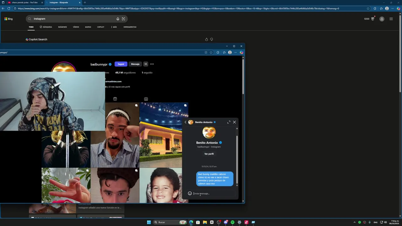Refresh the Bing page in background browser
402x226 pixels.
[8, 8]
